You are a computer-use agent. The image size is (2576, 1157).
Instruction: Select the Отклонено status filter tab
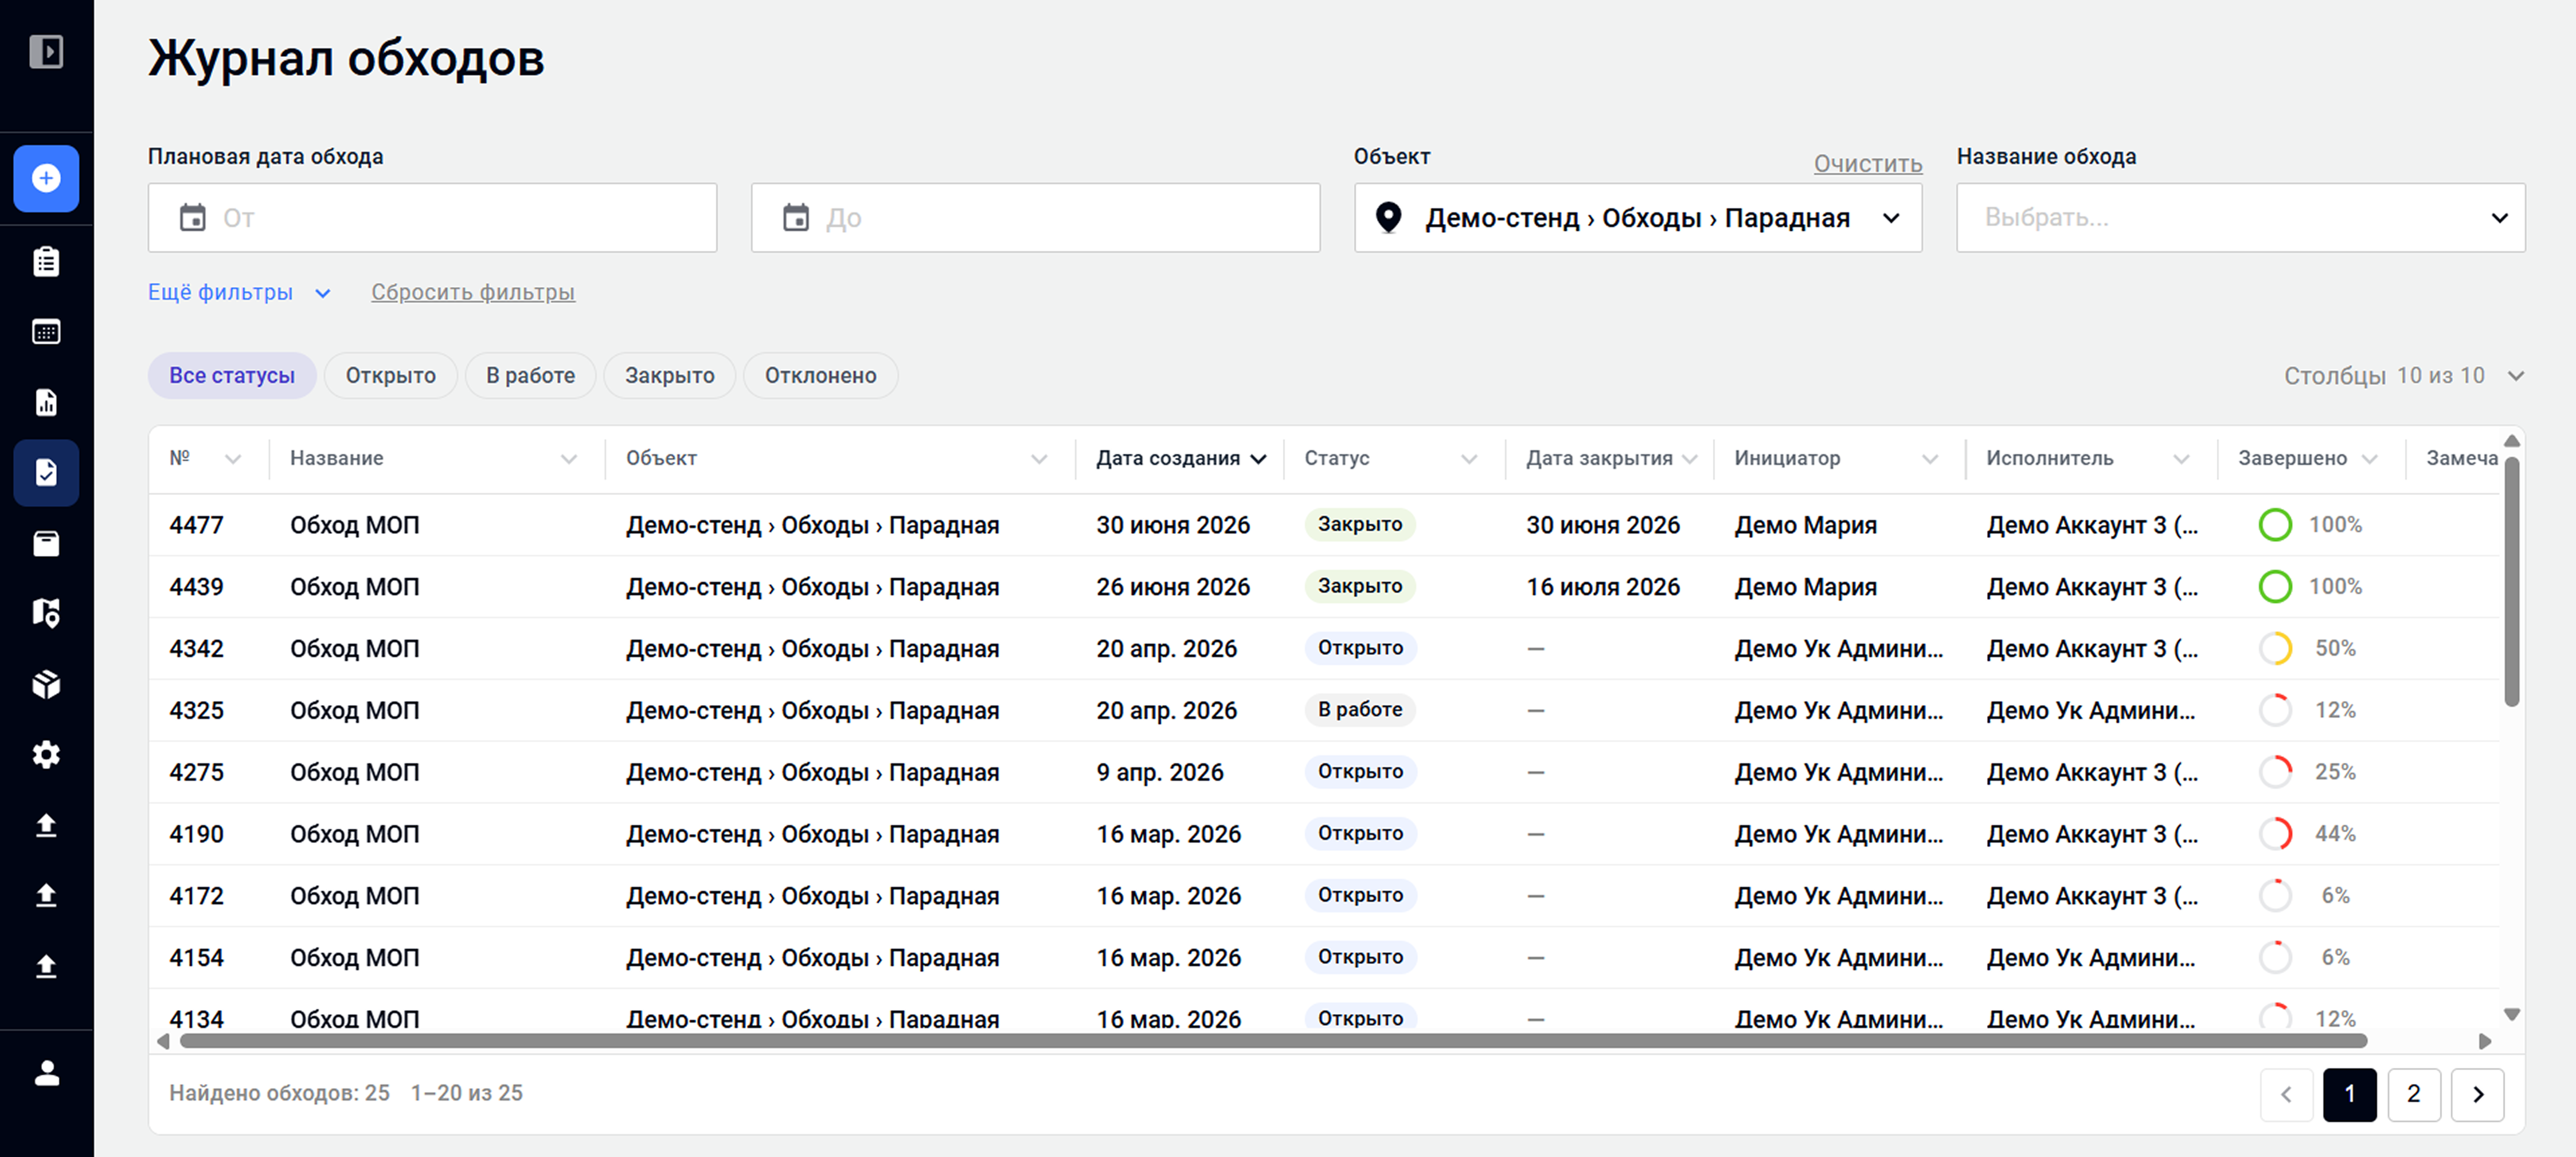(821, 376)
